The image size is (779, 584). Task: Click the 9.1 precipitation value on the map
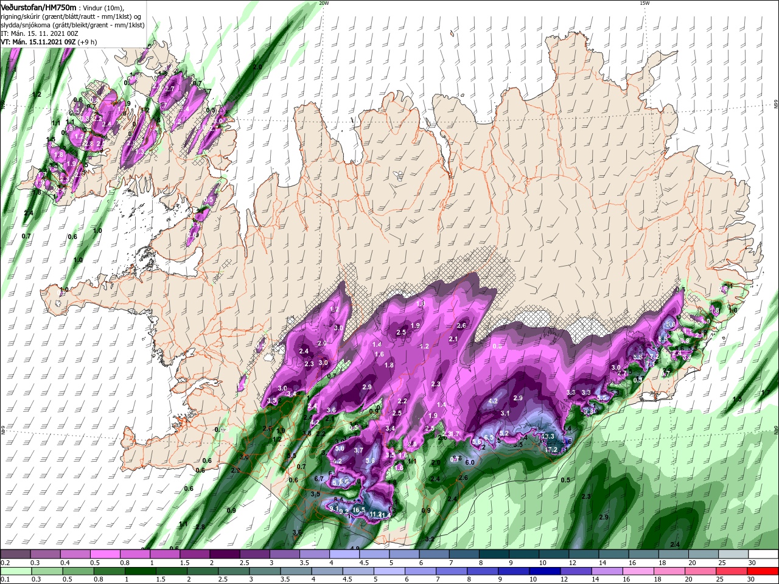point(334,508)
